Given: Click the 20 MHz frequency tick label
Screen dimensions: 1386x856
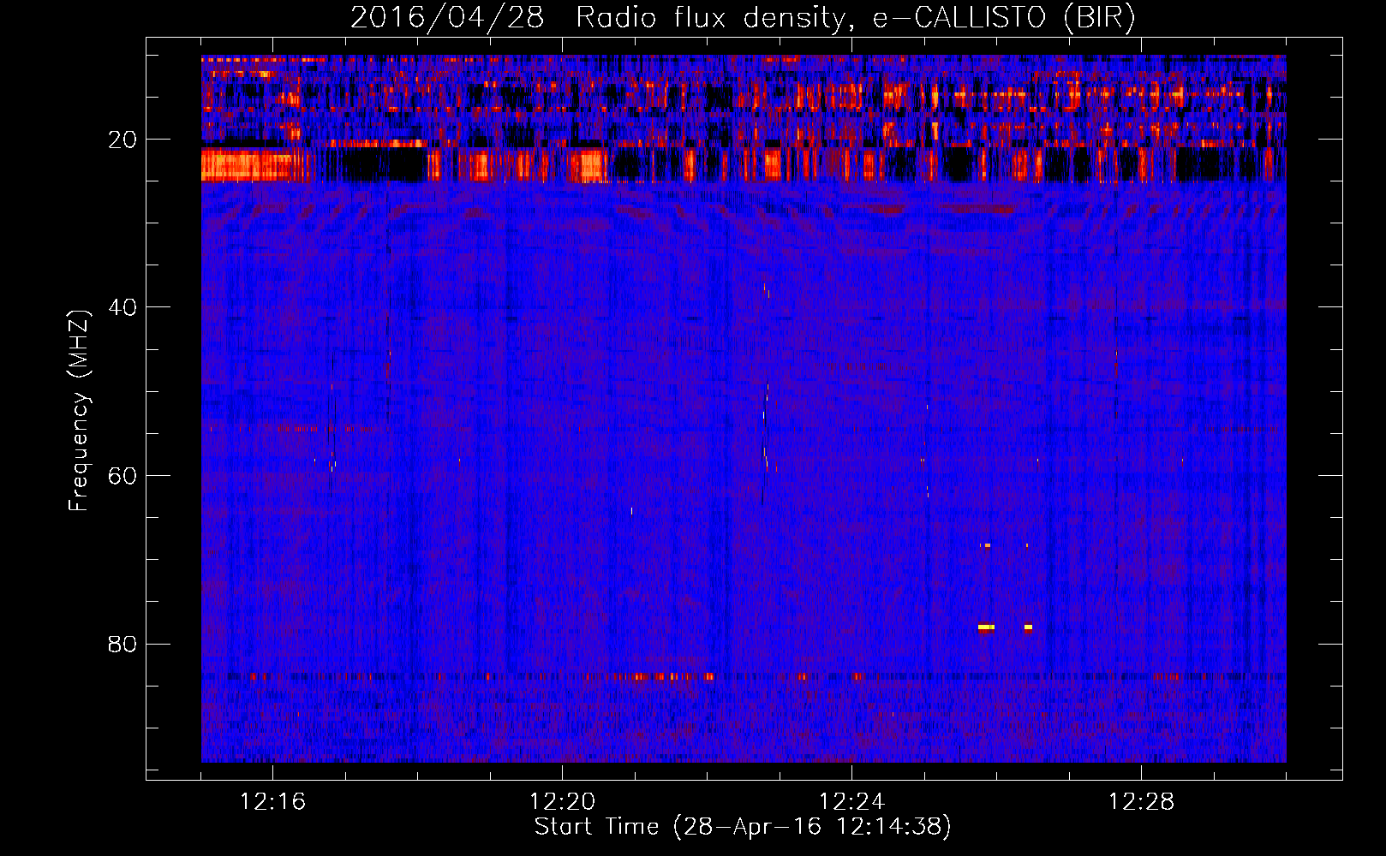Looking at the screenshot, I should pos(122,140).
